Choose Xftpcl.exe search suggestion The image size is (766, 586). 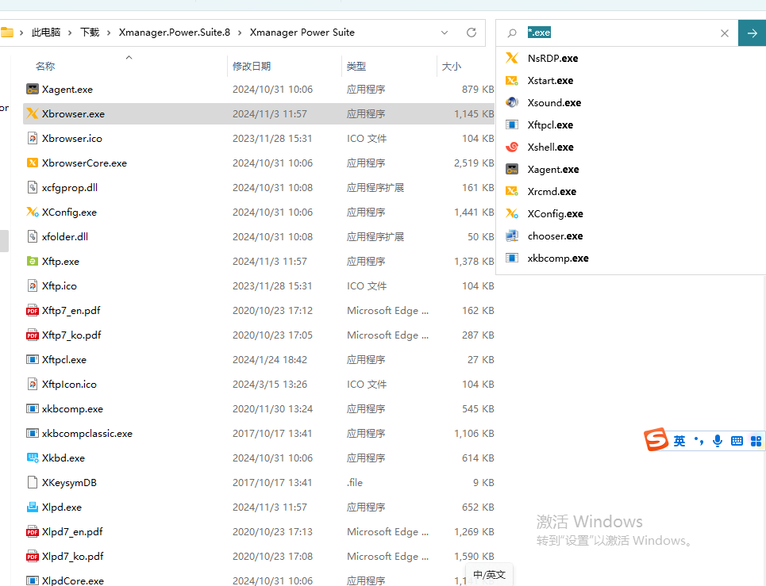coord(631,125)
